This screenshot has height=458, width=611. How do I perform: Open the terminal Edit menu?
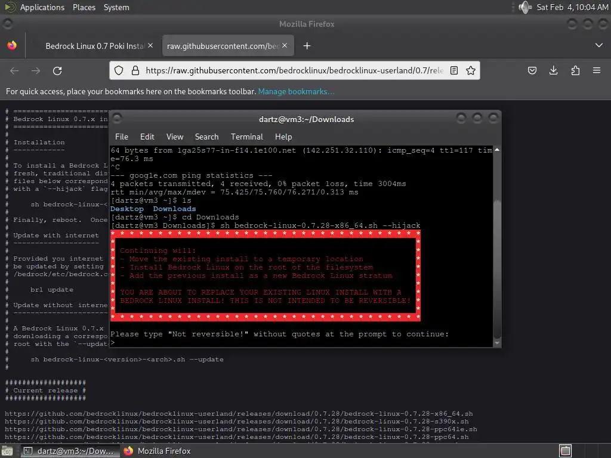[147, 137]
